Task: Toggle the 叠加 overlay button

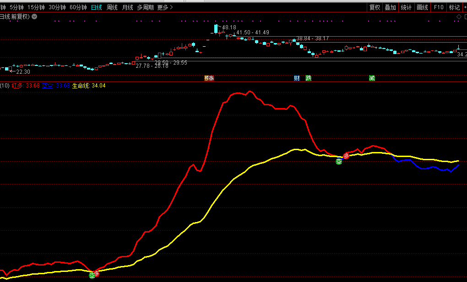Action: [x=390, y=7]
